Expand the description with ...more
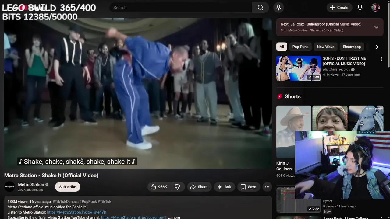Viewport: 390px width, 219px height. 174,217
